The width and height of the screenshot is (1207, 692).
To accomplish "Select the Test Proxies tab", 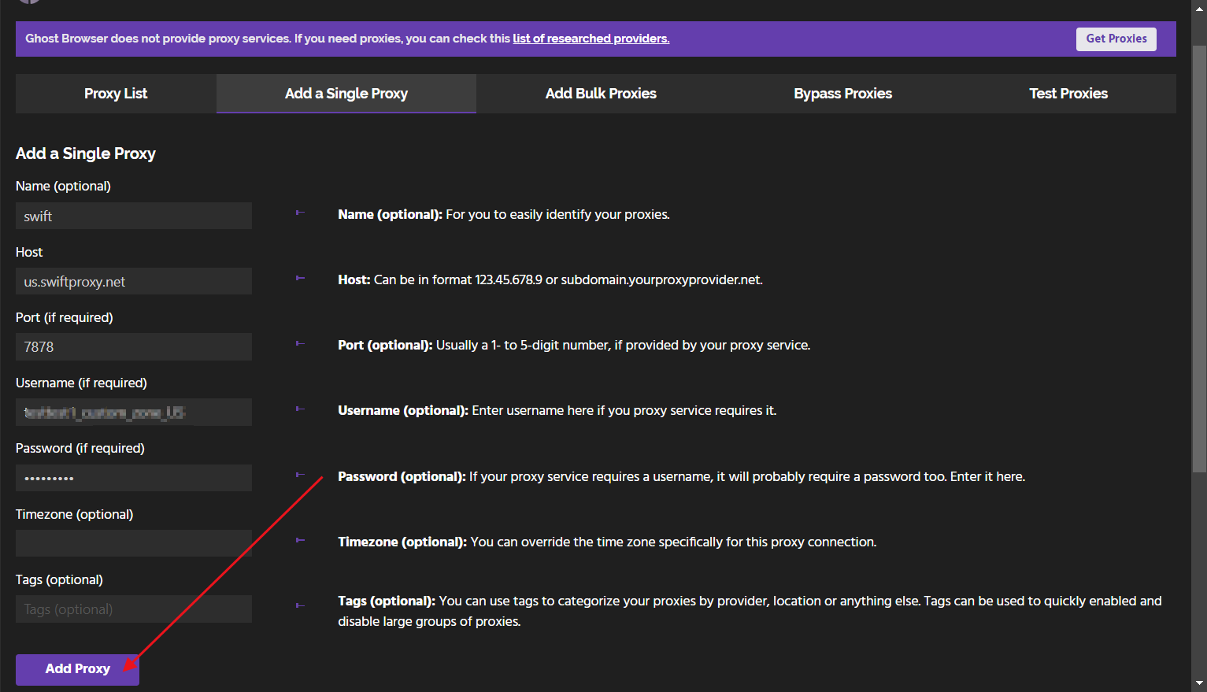I will (x=1068, y=94).
